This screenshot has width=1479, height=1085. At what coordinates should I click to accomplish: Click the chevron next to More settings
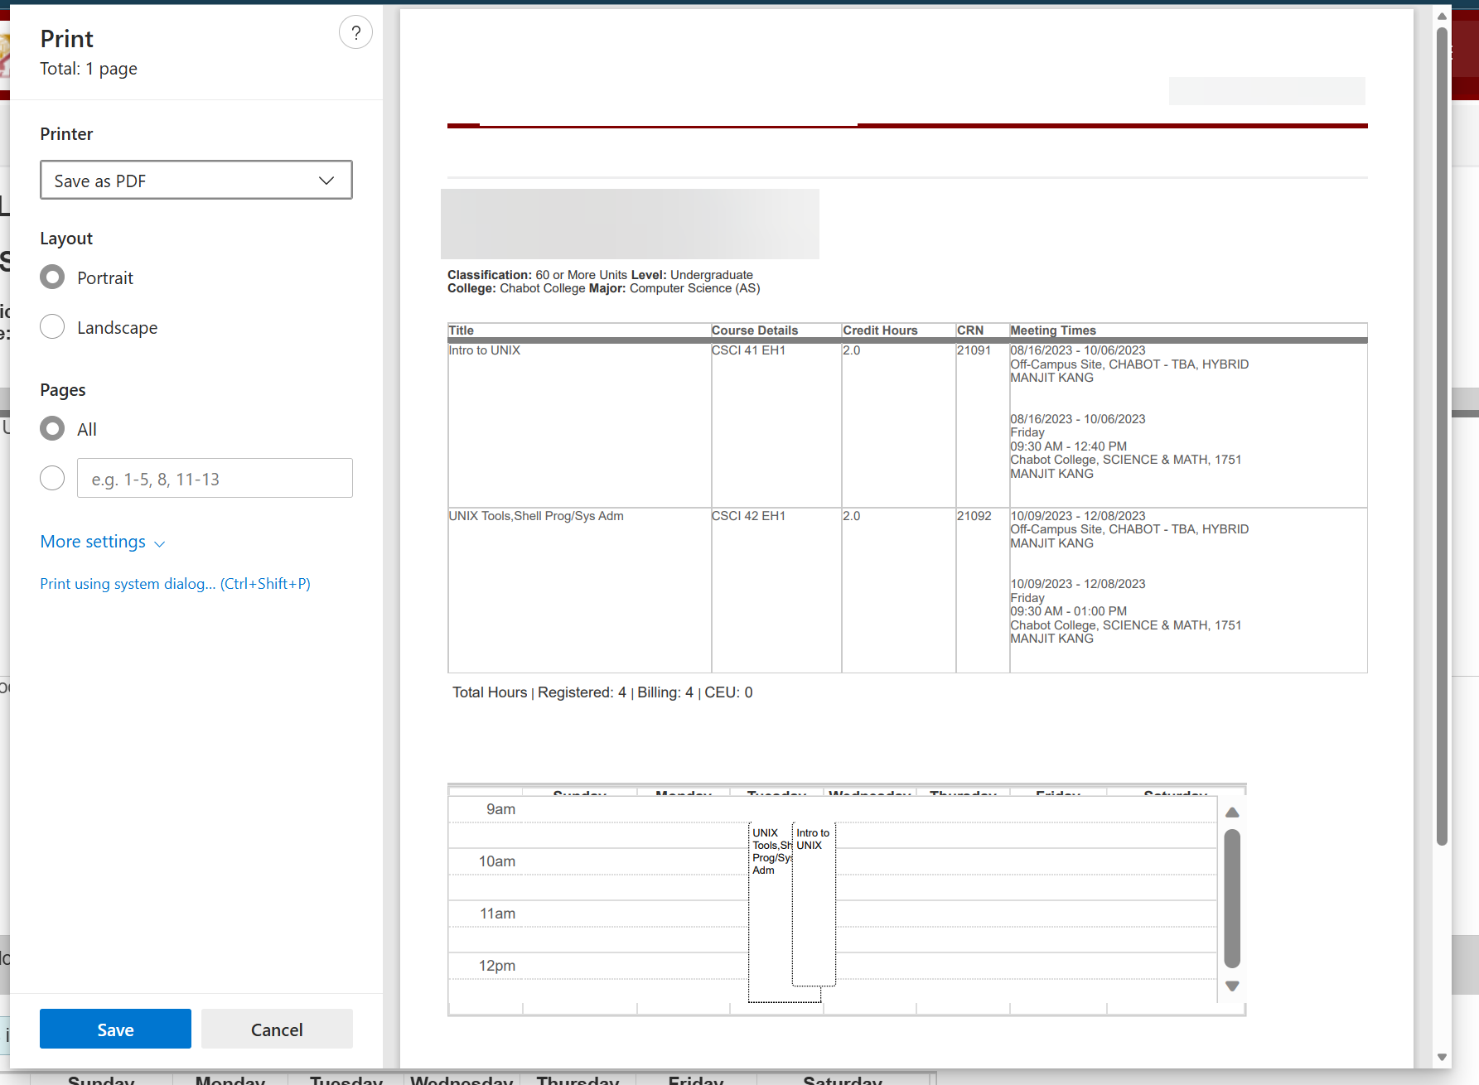coord(160,543)
